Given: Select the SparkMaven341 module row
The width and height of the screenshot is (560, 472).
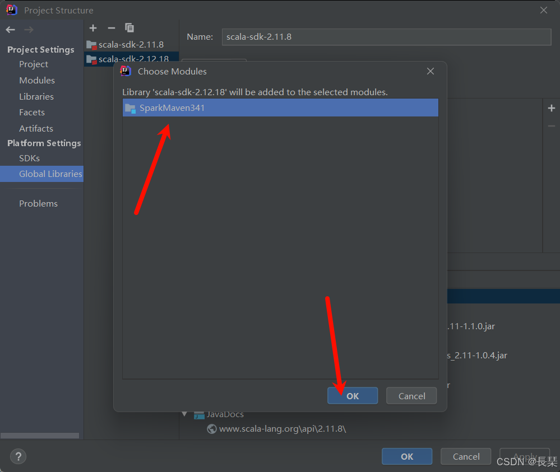Looking at the screenshot, I should pyautogui.click(x=280, y=108).
